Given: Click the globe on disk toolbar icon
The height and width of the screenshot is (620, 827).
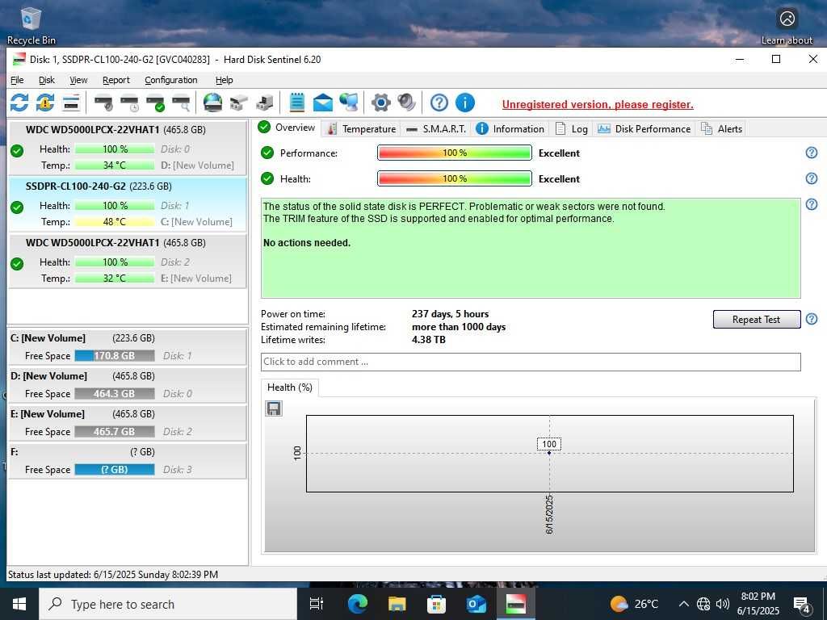Looking at the screenshot, I should point(212,103).
